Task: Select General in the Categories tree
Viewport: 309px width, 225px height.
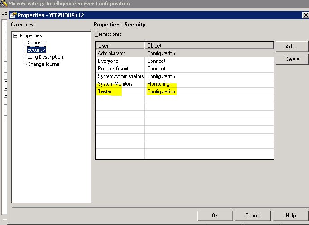Action: (x=36, y=43)
